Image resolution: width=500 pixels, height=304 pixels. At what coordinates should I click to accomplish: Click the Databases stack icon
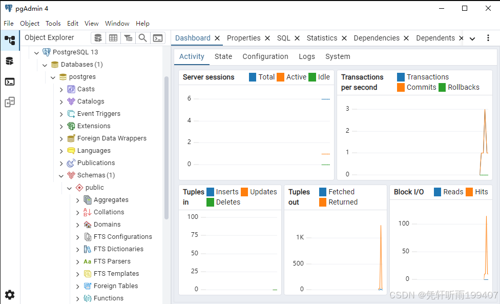[x=55, y=65]
